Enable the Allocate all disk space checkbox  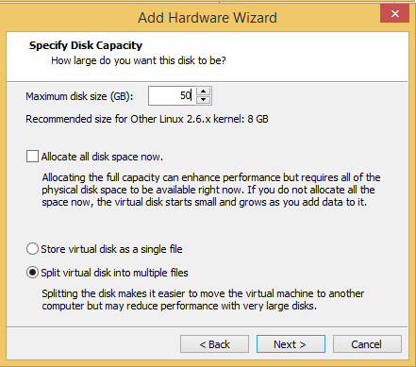click(x=32, y=157)
